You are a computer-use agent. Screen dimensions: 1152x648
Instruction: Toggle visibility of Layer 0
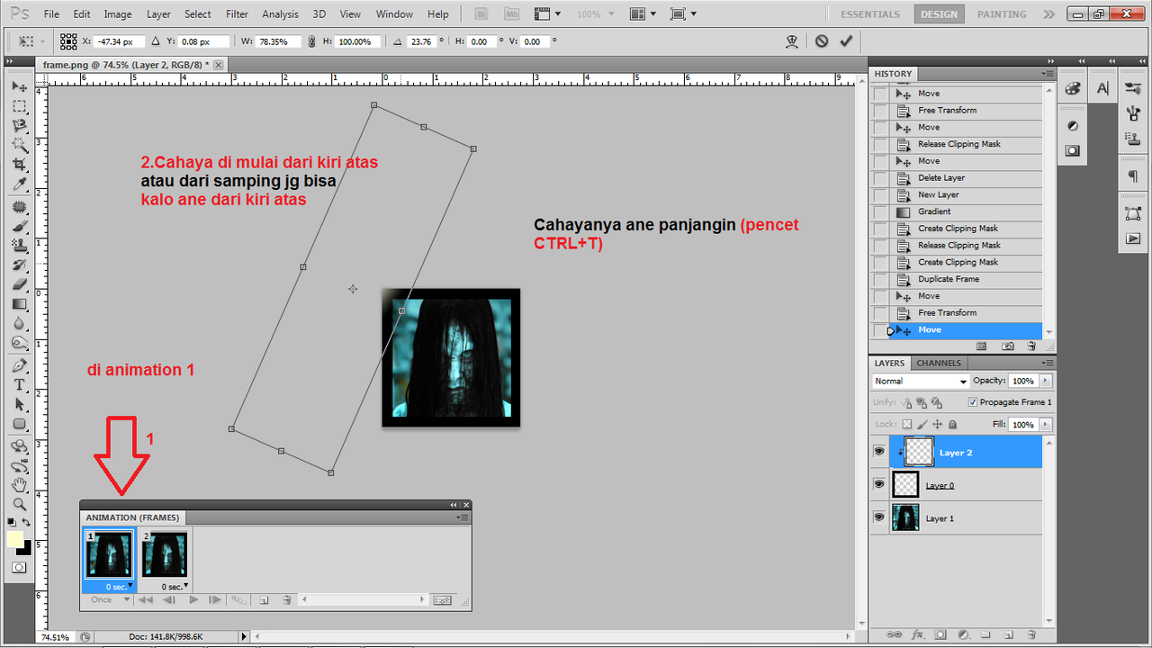point(878,484)
